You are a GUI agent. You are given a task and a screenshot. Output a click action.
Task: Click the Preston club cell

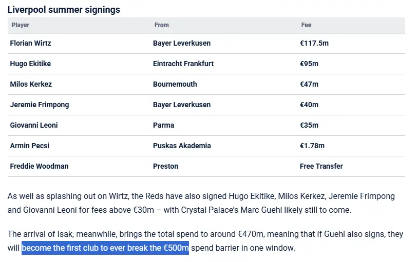[x=165, y=166]
